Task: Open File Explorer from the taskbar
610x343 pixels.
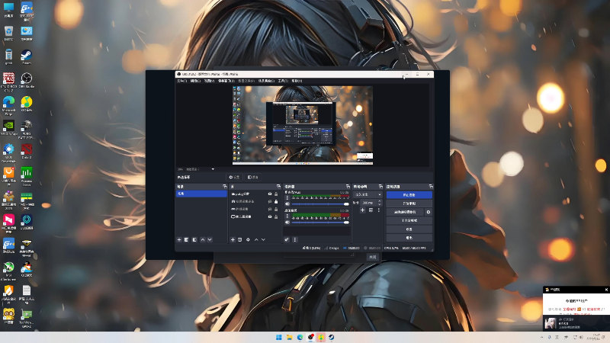Action: [289, 337]
